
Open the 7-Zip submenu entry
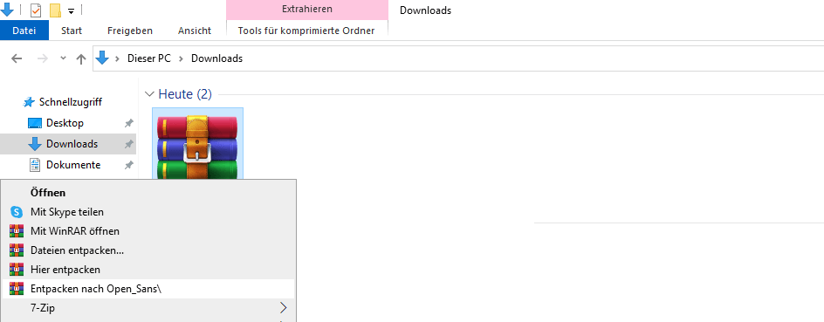[148, 308]
